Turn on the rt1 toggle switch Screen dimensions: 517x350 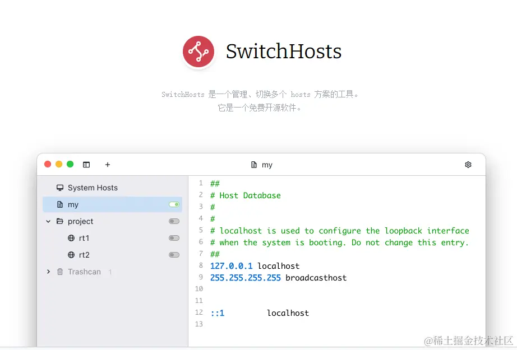coord(174,238)
